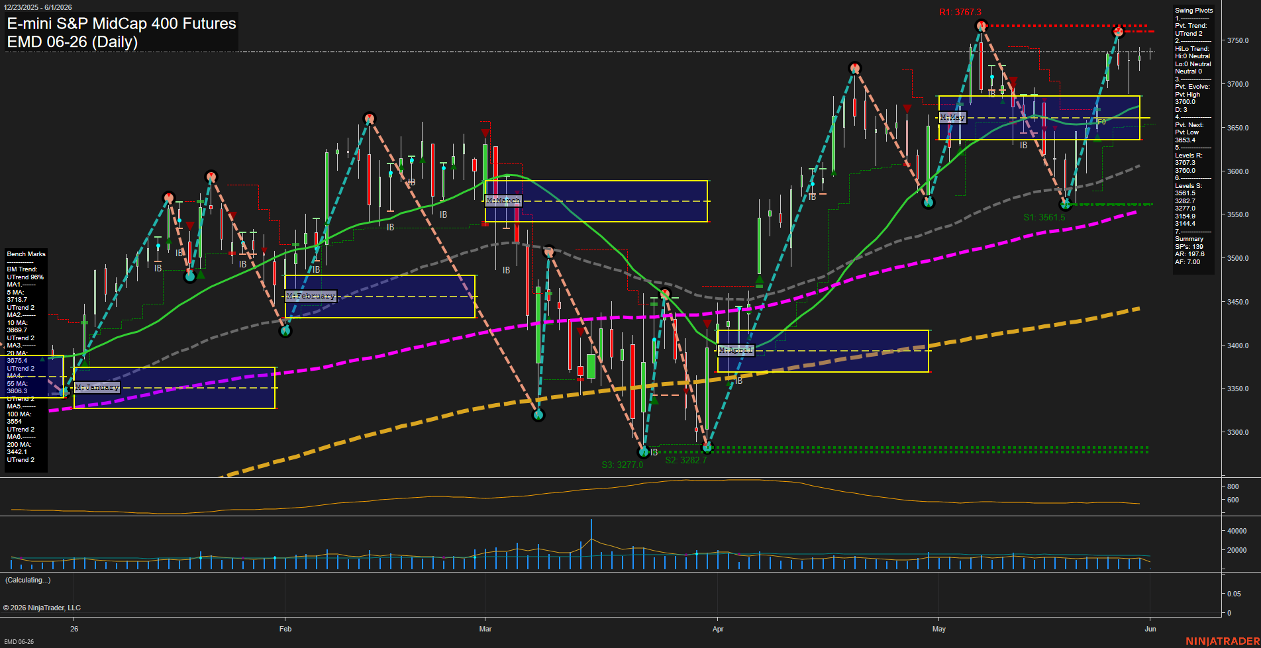Click the 3500.0 price axis label

point(1238,259)
